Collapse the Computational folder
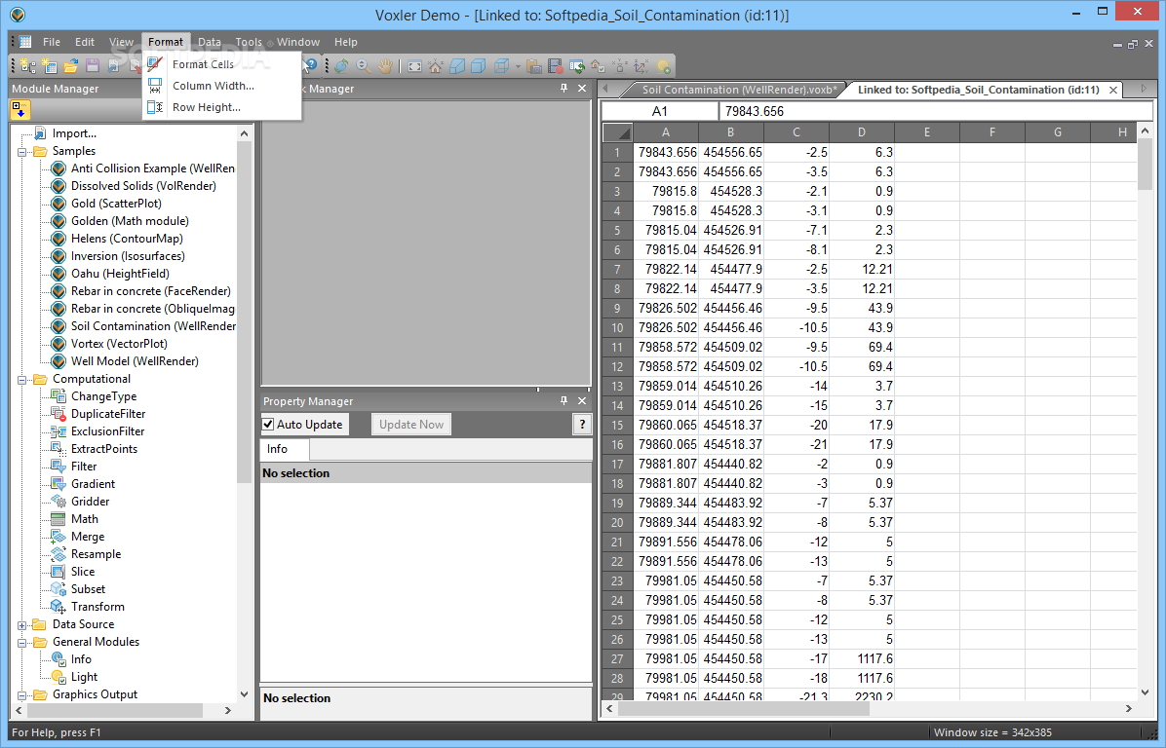This screenshot has height=748, width=1166. (x=22, y=380)
